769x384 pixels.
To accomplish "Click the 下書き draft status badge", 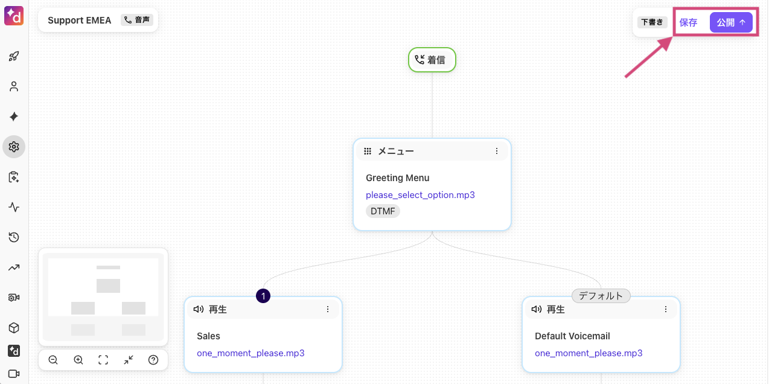I will 652,22.
